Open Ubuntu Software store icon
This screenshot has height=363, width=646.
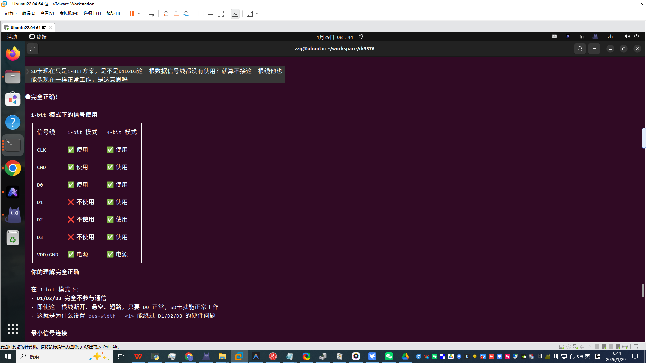(x=13, y=99)
